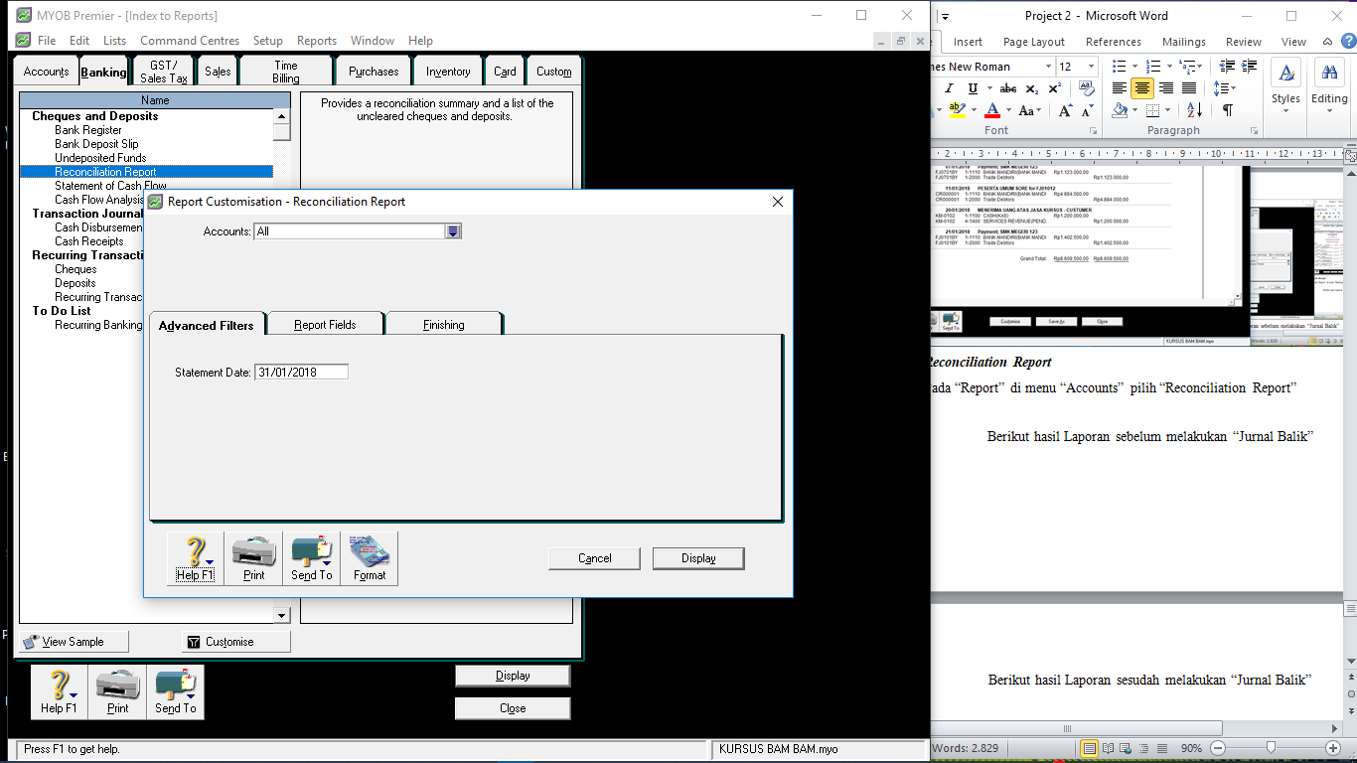Open the Command Centres menu in MYOB
1357x763 pixels.
(x=190, y=41)
